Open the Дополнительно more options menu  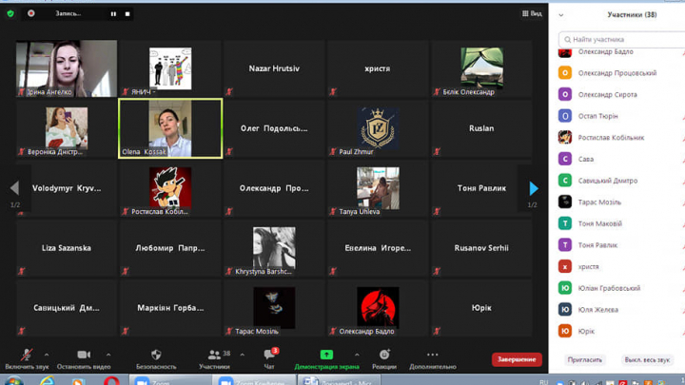click(x=432, y=356)
